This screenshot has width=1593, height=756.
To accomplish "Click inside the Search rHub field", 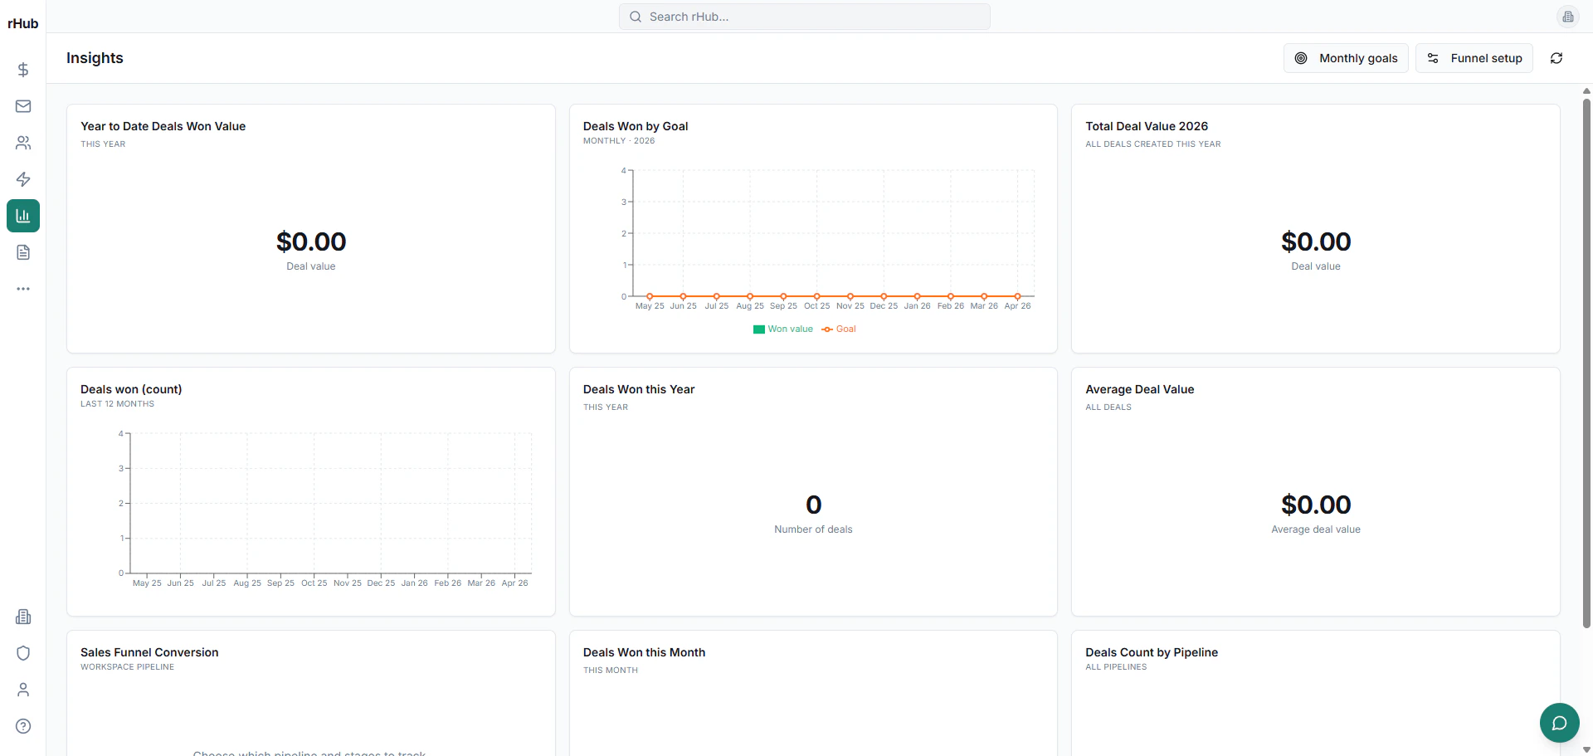I will tap(803, 17).
